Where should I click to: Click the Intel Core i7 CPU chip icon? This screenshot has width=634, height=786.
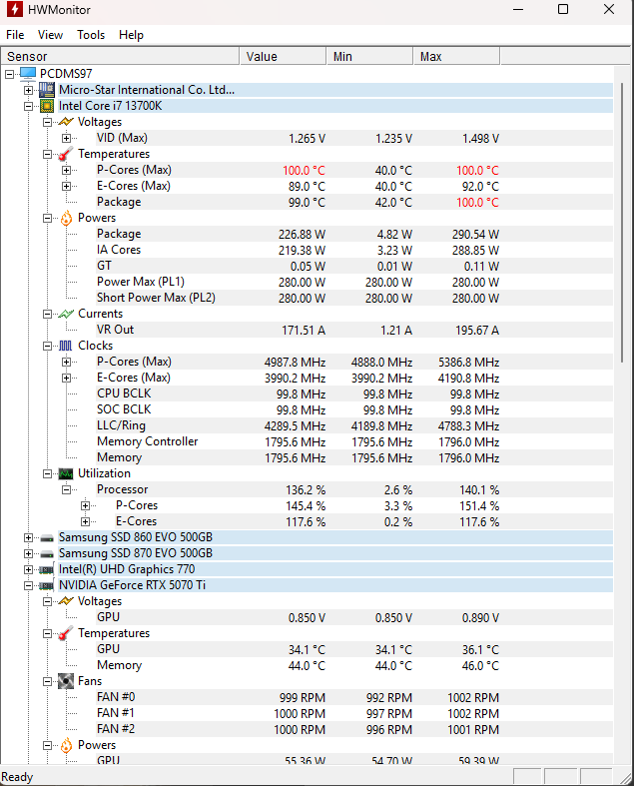click(47, 106)
